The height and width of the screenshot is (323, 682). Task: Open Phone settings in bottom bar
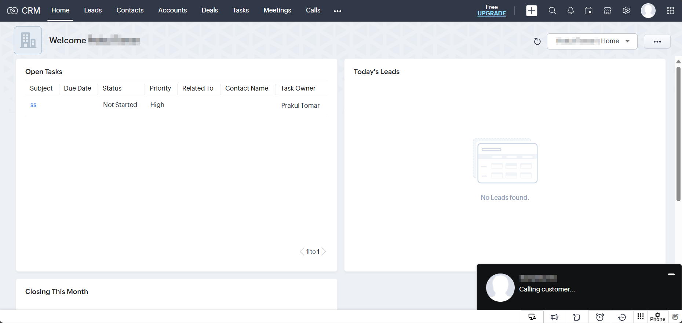click(657, 317)
